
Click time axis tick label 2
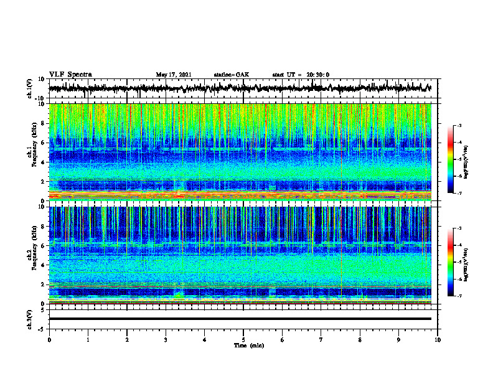coord(127,340)
